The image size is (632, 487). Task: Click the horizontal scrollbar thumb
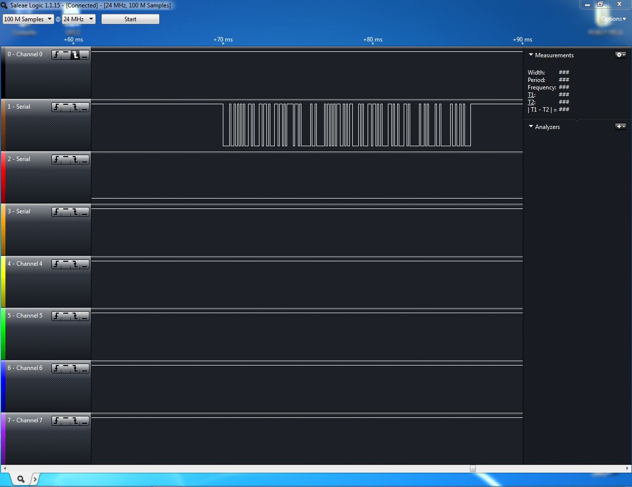[472, 468]
